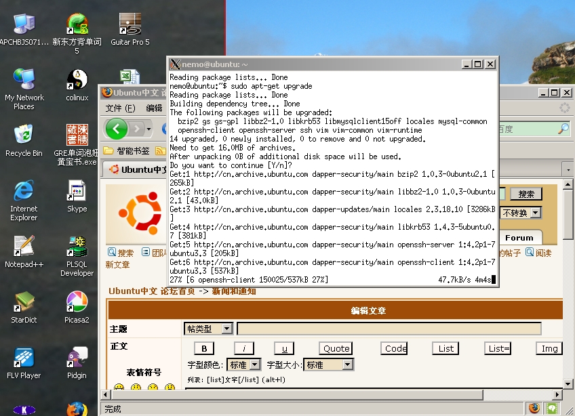This screenshot has width=575, height=416.
Task: Open the Firefox tab list dropdown arrow
Action: point(568,169)
